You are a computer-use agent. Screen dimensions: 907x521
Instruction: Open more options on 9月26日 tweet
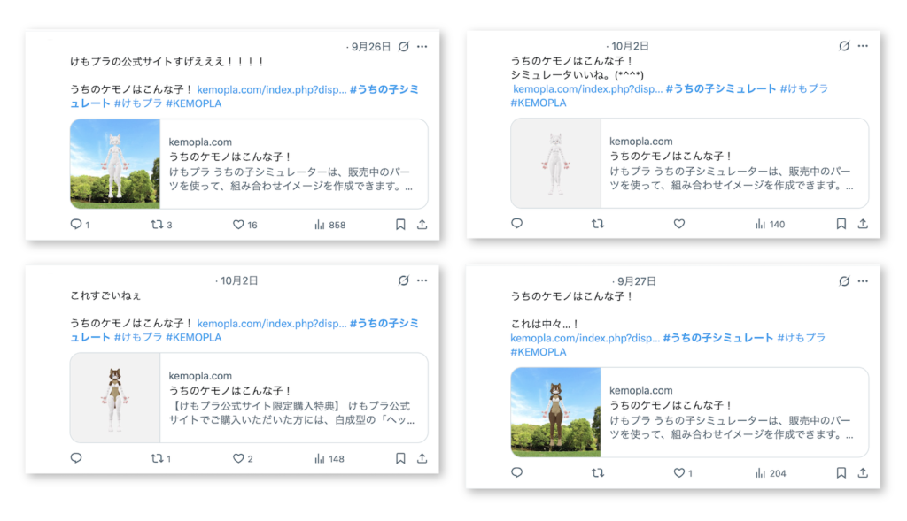(x=422, y=46)
